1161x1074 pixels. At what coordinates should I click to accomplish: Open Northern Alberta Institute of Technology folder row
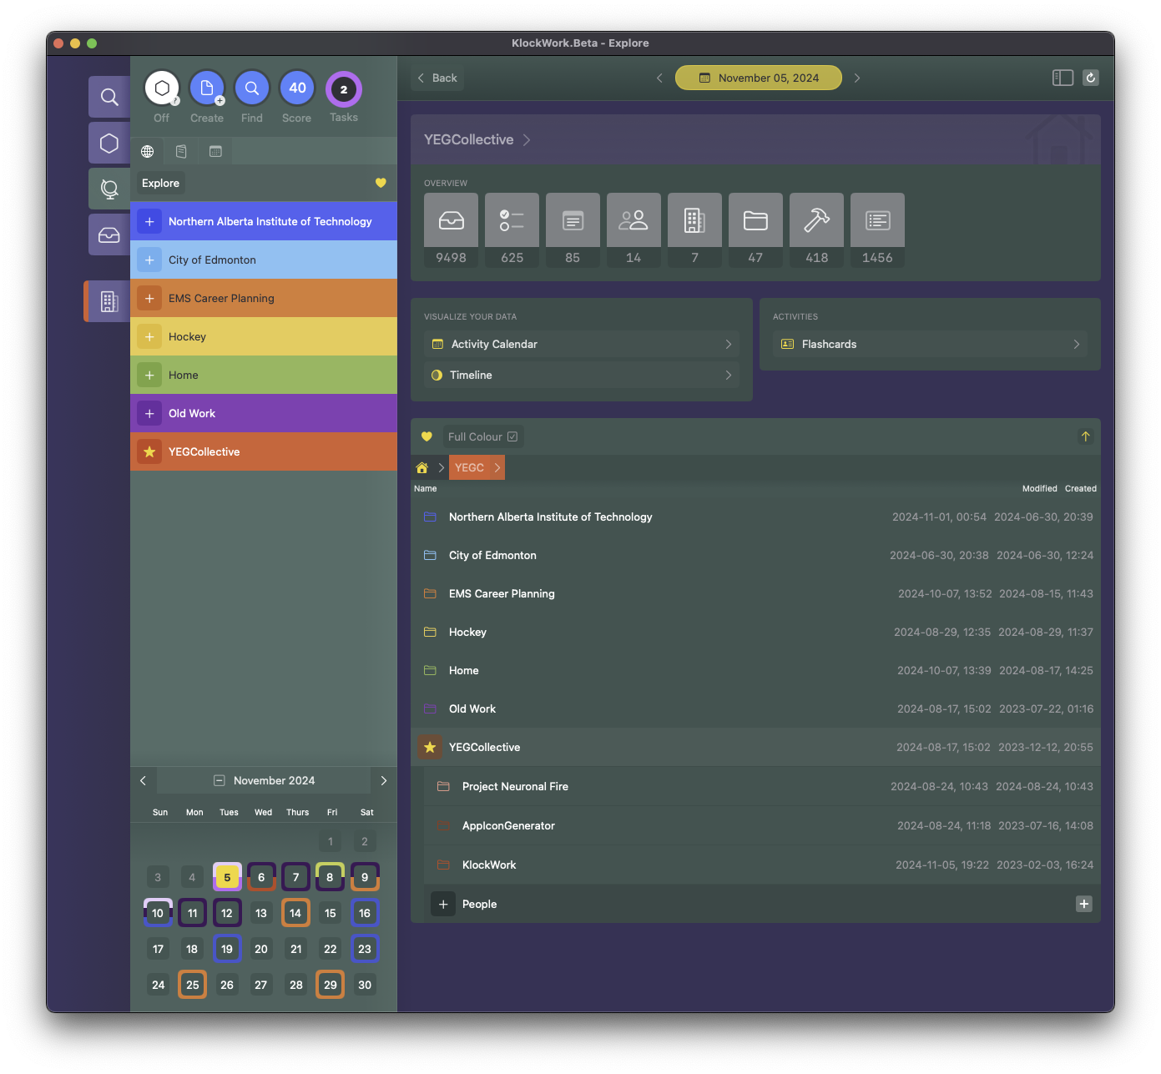point(755,517)
